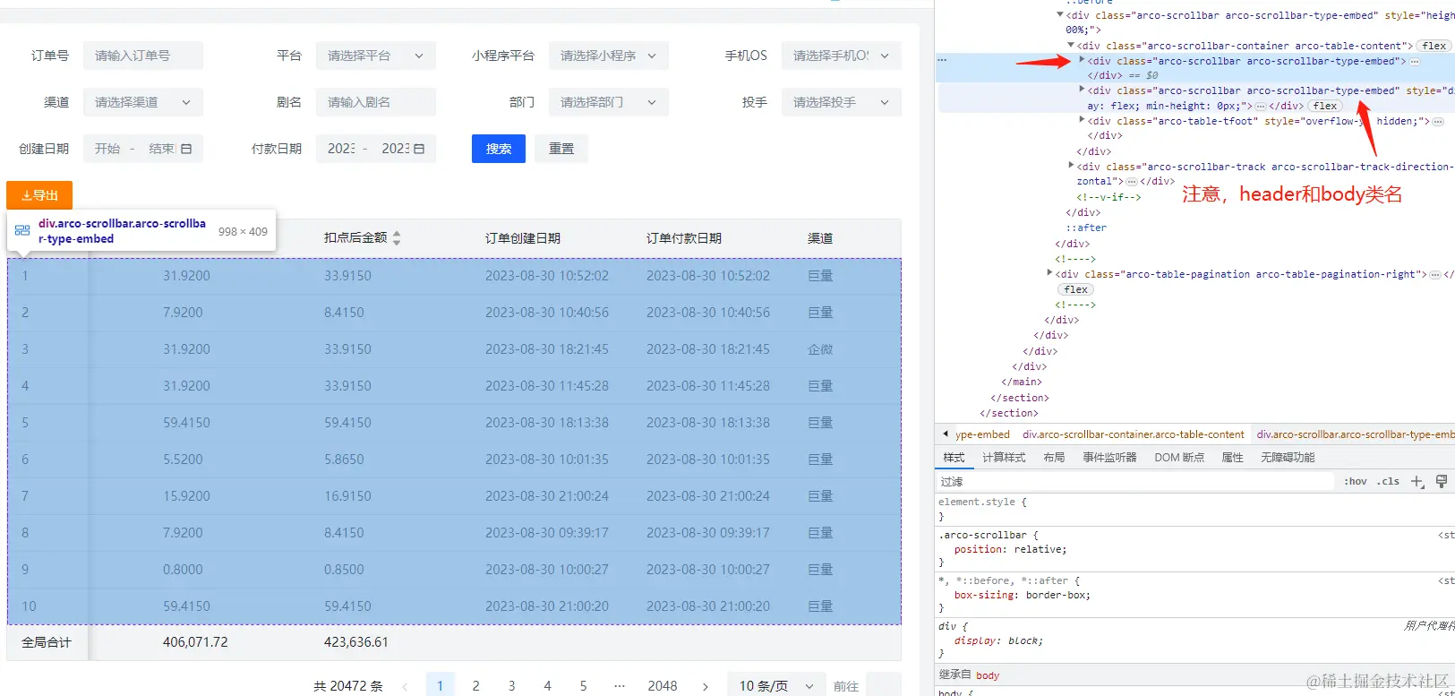The height and width of the screenshot is (696, 1455).
Task: Sort 扣点后金额 descending with down caret
Action: [x=397, y=242]
